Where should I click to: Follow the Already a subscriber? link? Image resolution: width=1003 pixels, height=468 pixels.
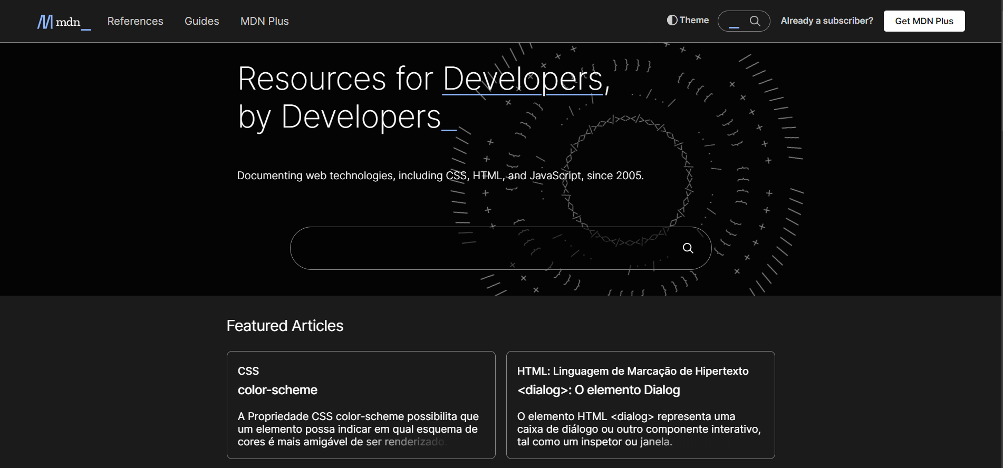826,21
